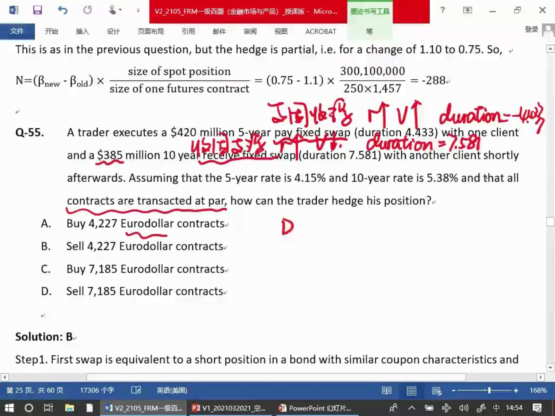
Task: Open Task View on the taskbar
Action: [48, 408]
